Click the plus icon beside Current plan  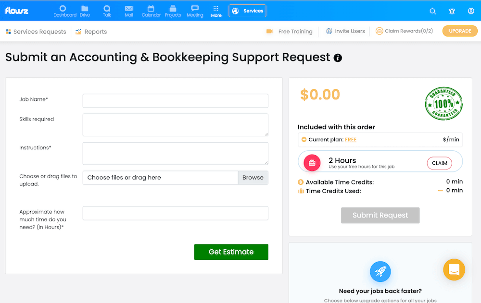[304, 140]
